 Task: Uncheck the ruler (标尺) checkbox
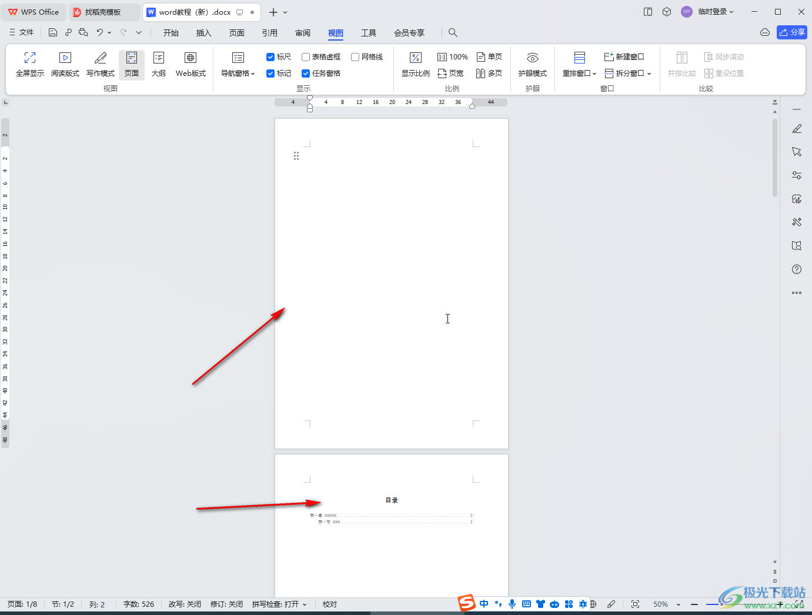(270, 57)
